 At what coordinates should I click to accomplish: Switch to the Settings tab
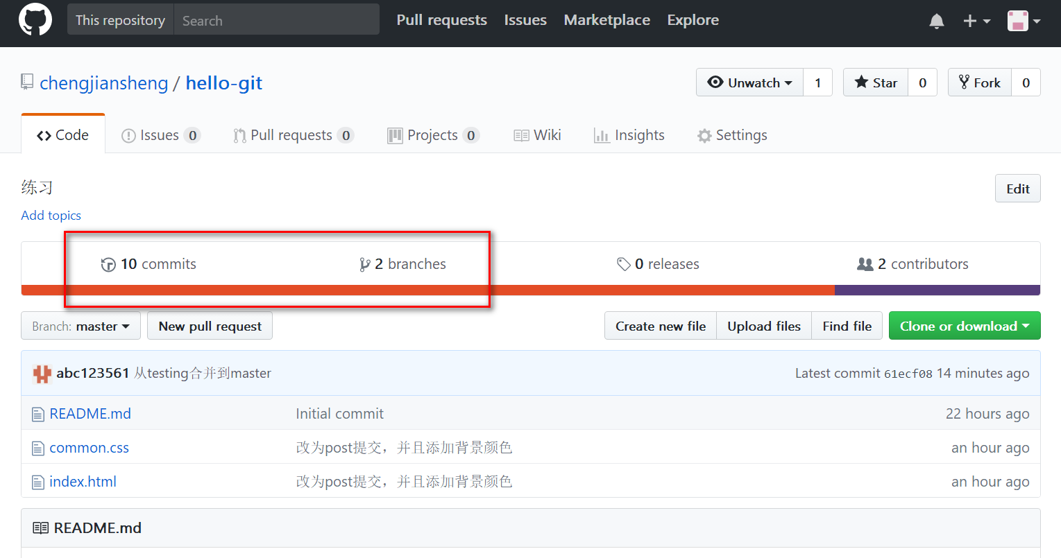click(x=732, y=135)
